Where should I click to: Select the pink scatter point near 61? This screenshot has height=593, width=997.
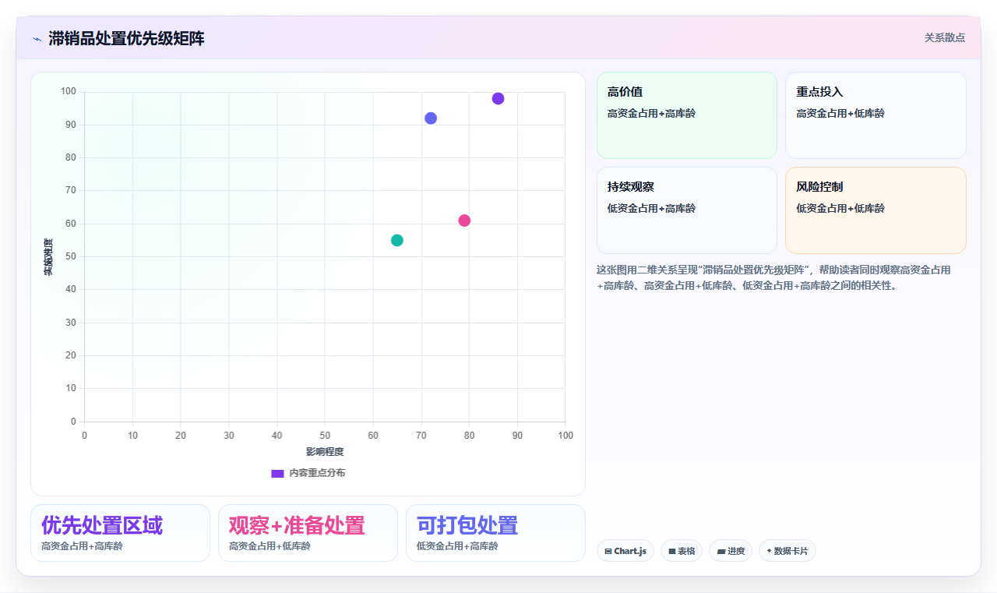pos(464,221)
